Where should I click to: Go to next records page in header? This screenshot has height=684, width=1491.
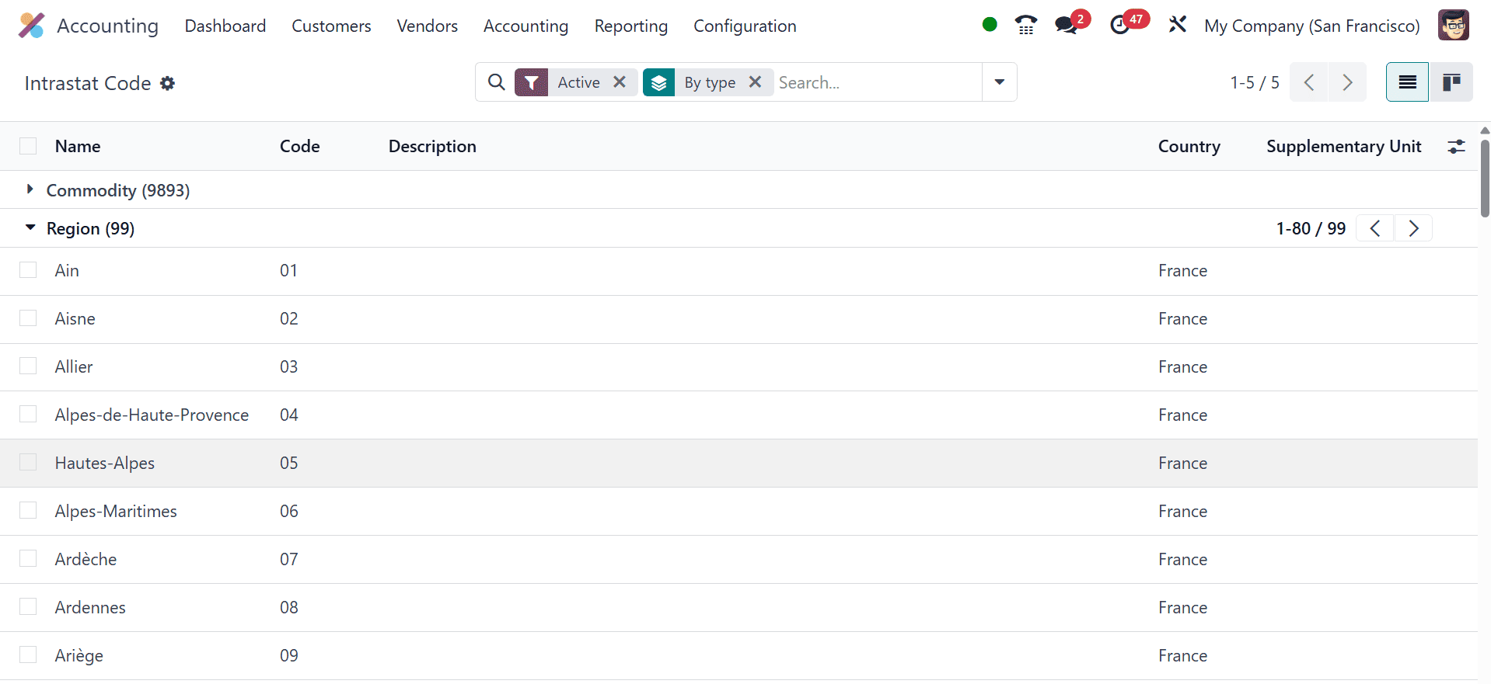pos(1348,82)
